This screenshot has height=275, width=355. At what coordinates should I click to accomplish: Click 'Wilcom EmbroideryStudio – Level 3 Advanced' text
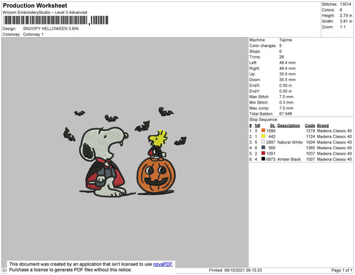click(x=45, y=12)
